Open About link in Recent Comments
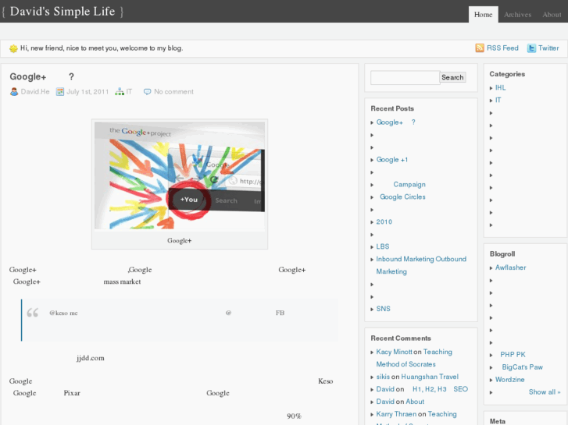 tap(415, 402)
